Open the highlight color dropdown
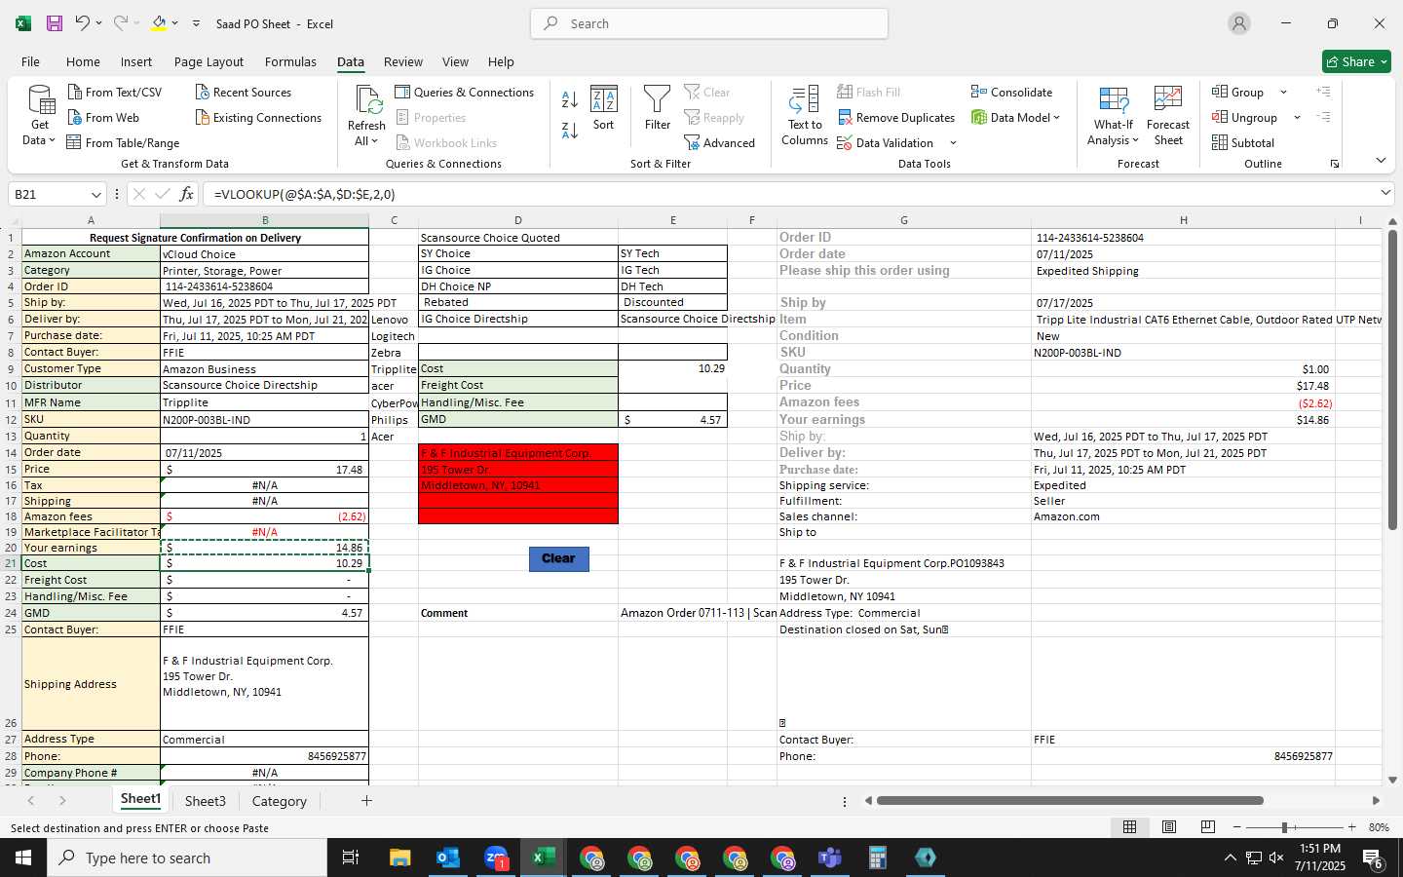This screenshot has width=1403, height=877. click(x=174, y=23)
